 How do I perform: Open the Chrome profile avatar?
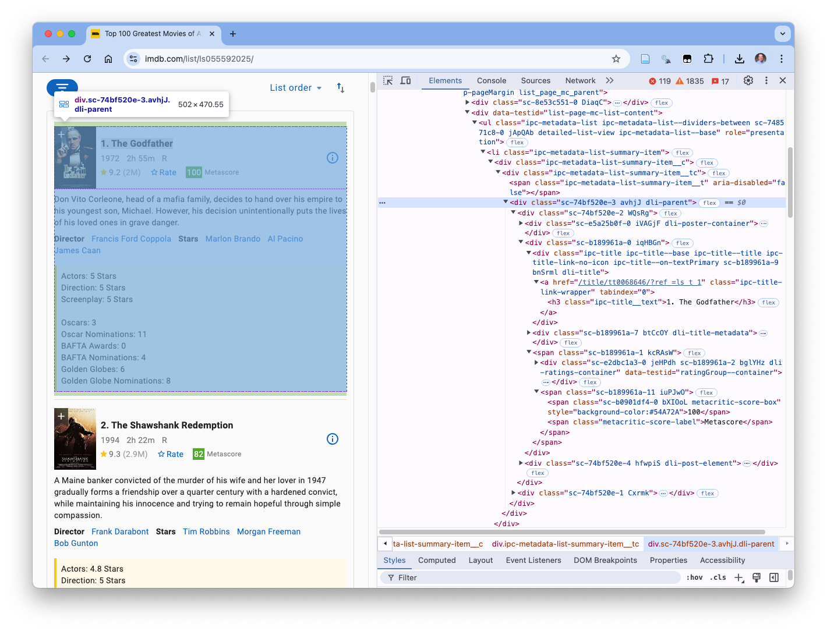pyautogui.click(x=761, y=59)
